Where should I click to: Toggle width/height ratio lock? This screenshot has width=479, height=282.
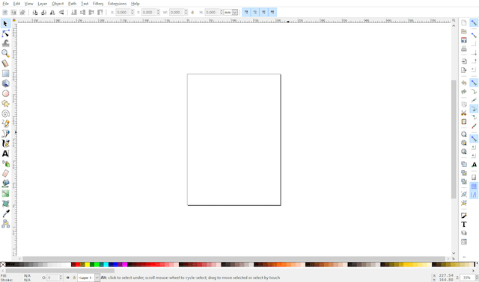[x=192, y=13]
